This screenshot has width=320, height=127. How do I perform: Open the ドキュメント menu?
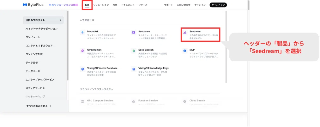click(x=128, y=5)
